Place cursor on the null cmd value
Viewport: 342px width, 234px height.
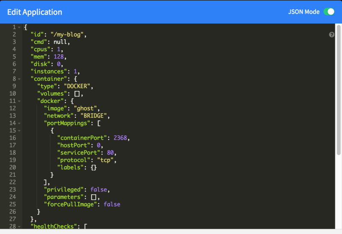60,42
